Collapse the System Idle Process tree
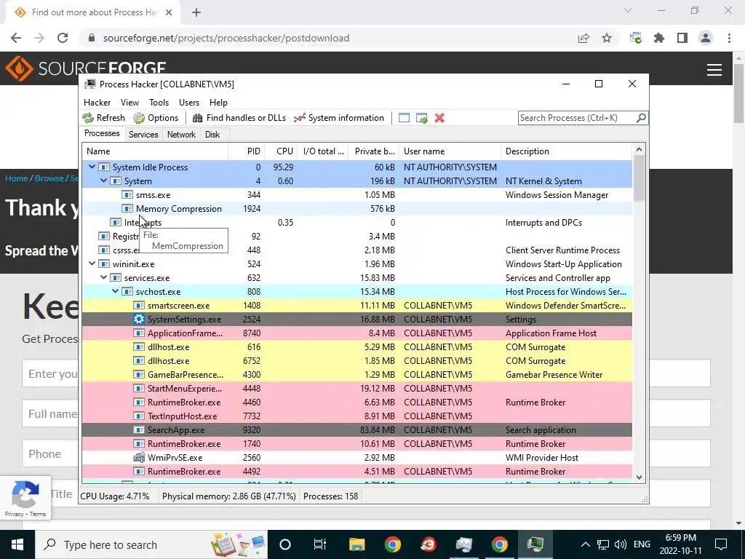Viewport: 745px width, 559px height. click(x=92, y=167)
